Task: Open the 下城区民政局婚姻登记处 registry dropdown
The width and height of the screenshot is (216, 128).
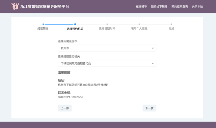Action: [x=107, y=63]
